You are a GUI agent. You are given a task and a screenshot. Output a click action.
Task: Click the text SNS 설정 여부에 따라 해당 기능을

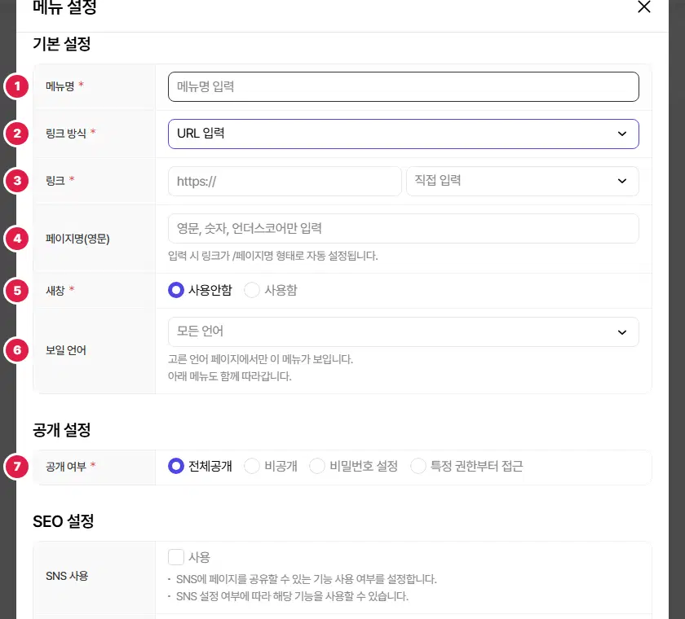292,596
